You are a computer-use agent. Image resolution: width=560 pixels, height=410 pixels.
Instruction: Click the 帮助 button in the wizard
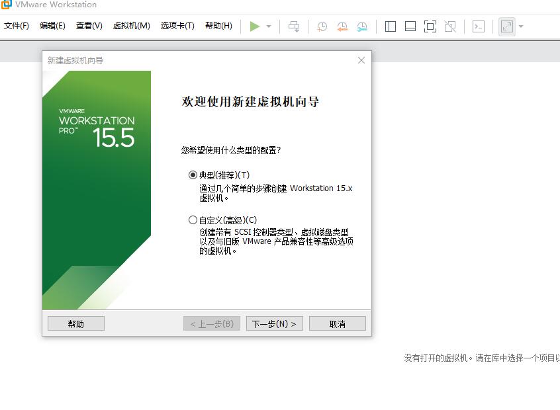[76, 323]
